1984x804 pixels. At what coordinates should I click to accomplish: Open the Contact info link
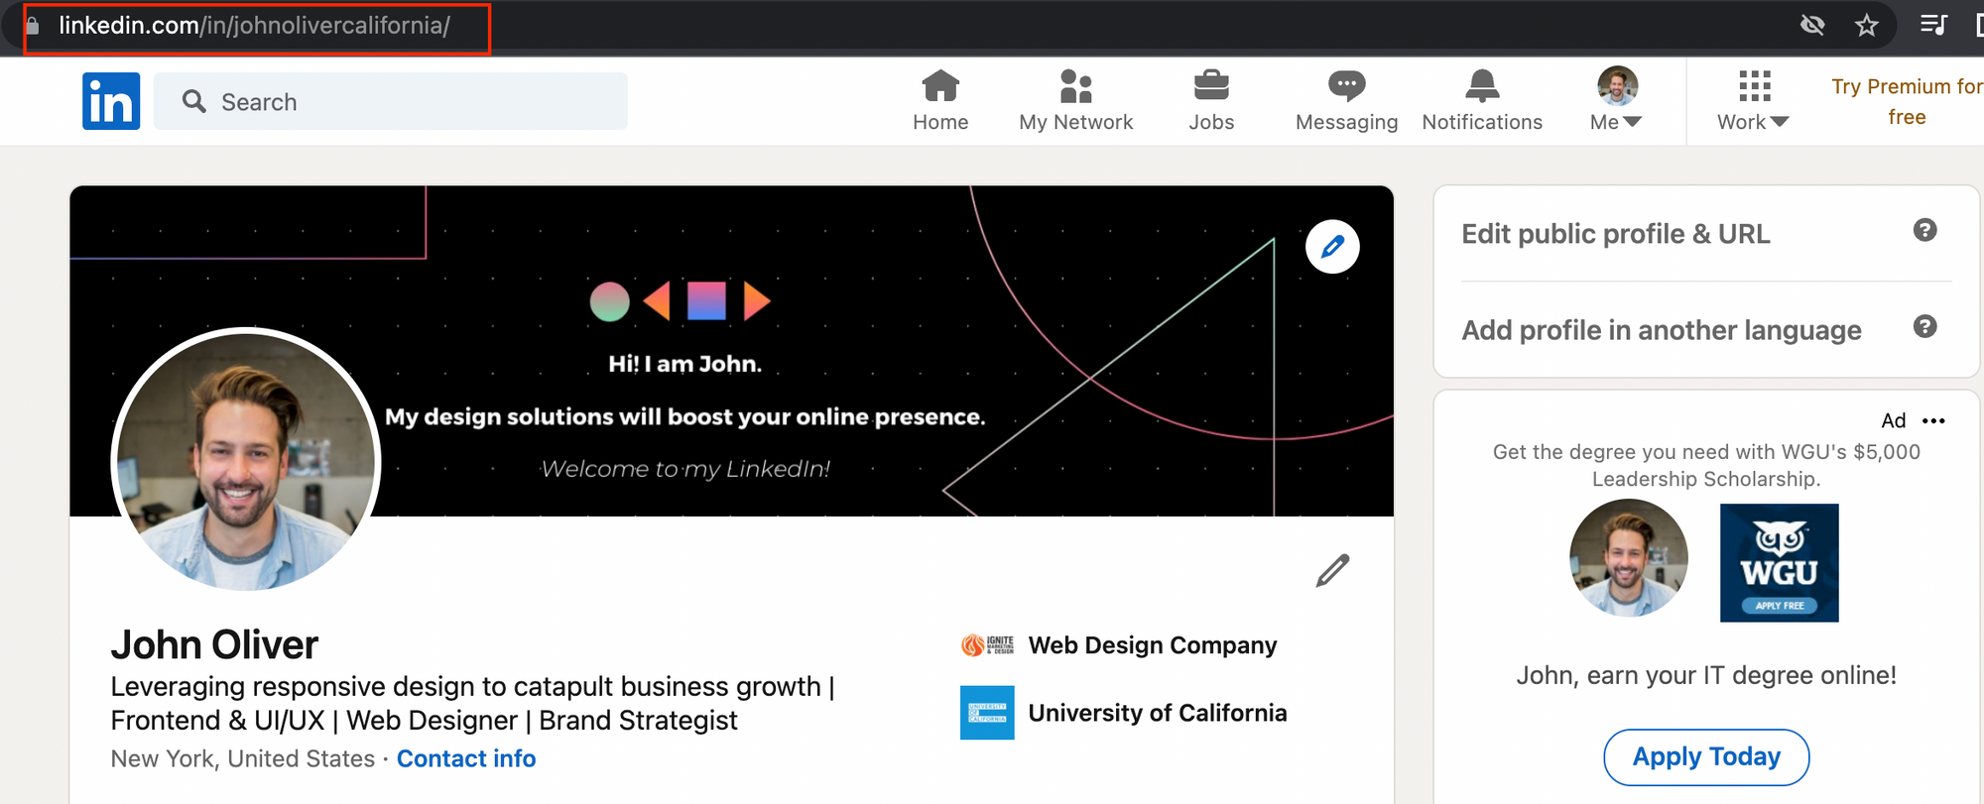pos(466,758)
